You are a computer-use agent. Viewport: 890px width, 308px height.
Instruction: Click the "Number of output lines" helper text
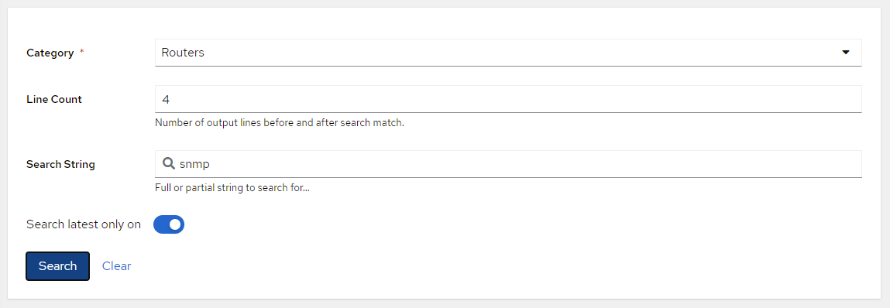[x=280, y=122]
